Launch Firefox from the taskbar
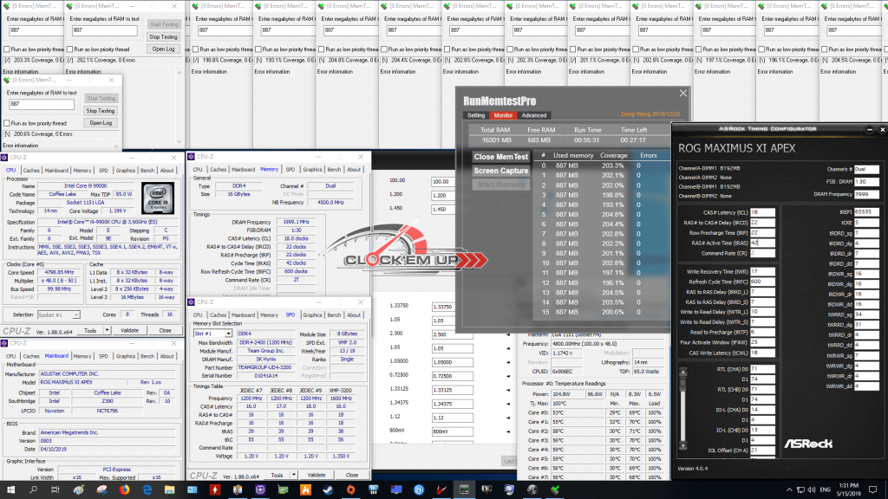The height and width of the screenshot is (499, 888). tap(122, 489)
